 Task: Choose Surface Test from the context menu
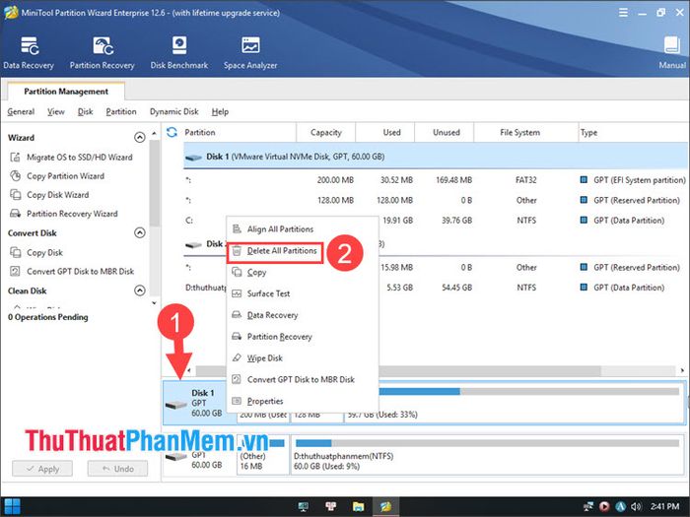point(303,293)
